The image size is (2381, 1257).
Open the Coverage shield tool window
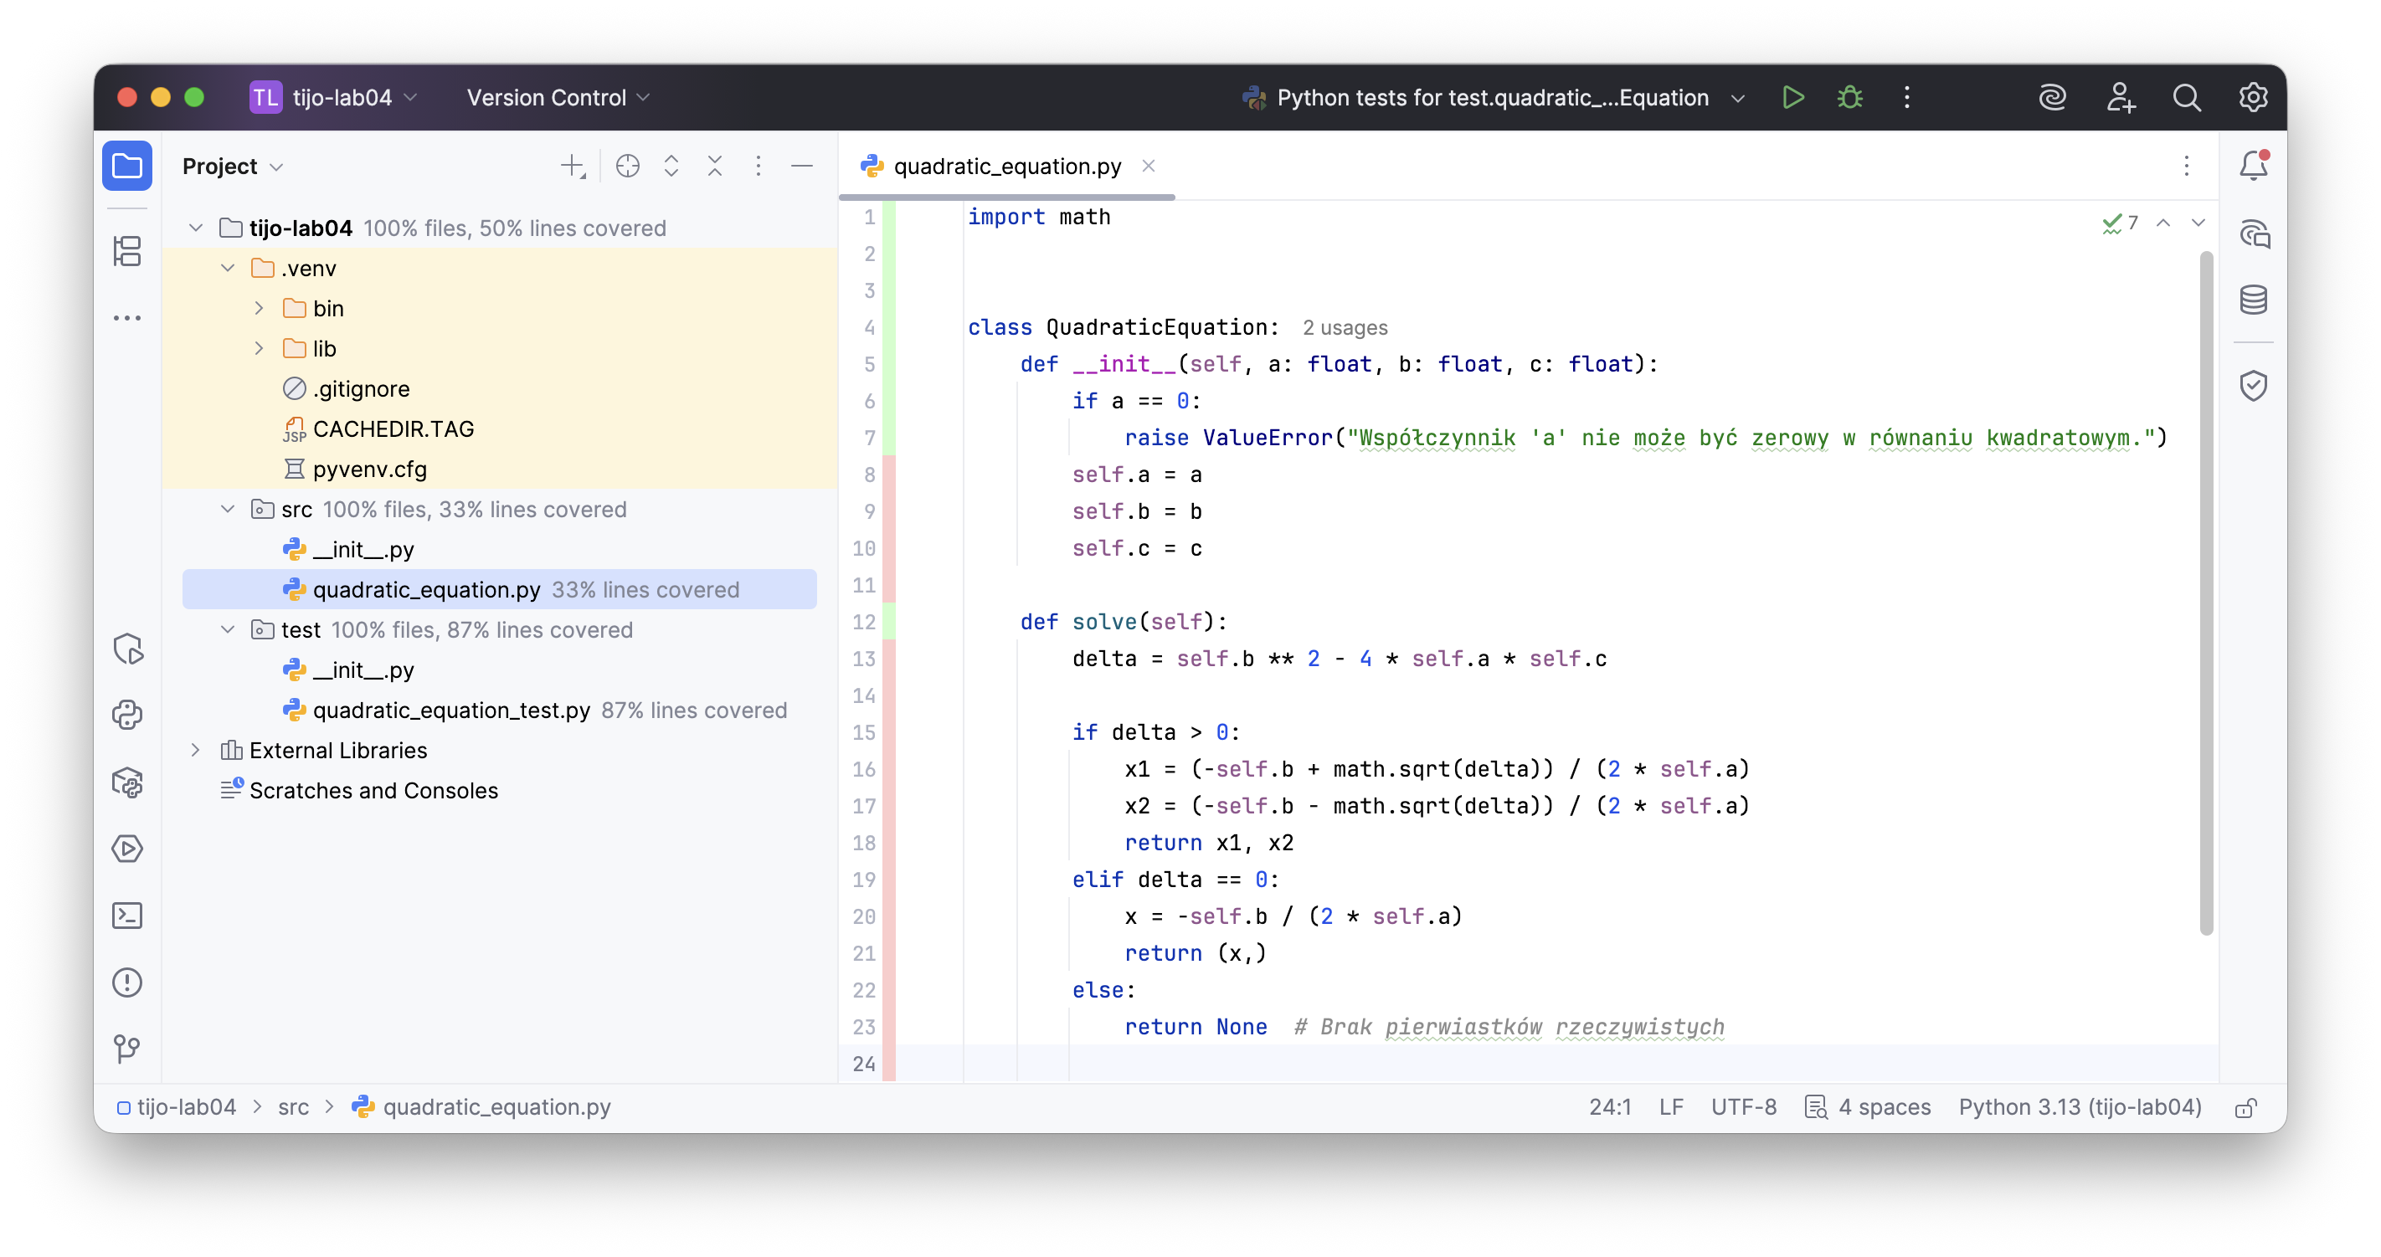[x=2253, y=386]
